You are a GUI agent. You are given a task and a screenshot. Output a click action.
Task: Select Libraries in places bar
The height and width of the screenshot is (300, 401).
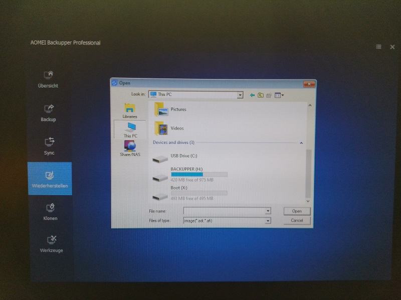click(130, 110)
